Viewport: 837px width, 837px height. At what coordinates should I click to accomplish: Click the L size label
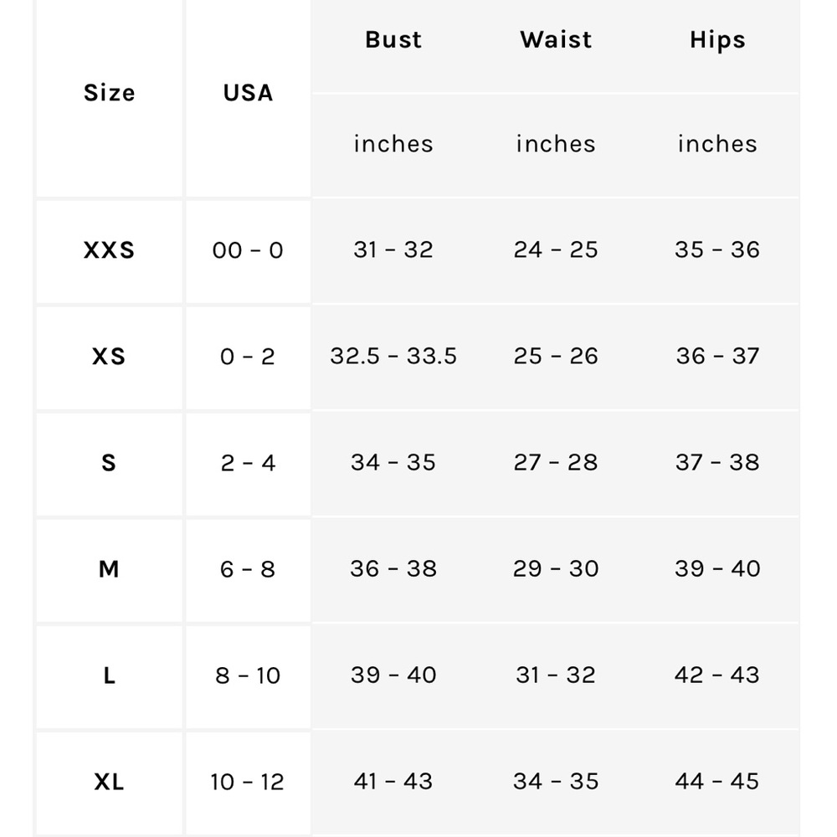[110, 675]
